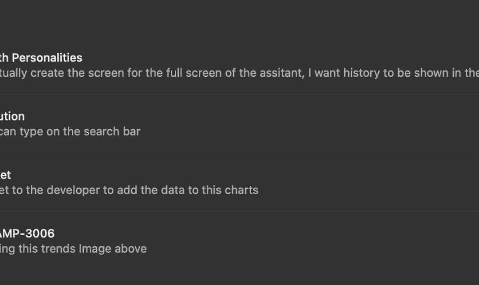The height and width of the screenshot is (285, 479).
Task: Click the word 'above' in last description
Action: point(131,249)
